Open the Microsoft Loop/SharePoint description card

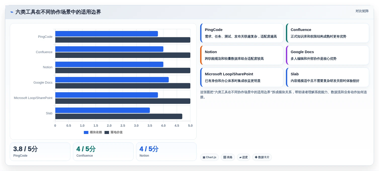click(242, 77)
